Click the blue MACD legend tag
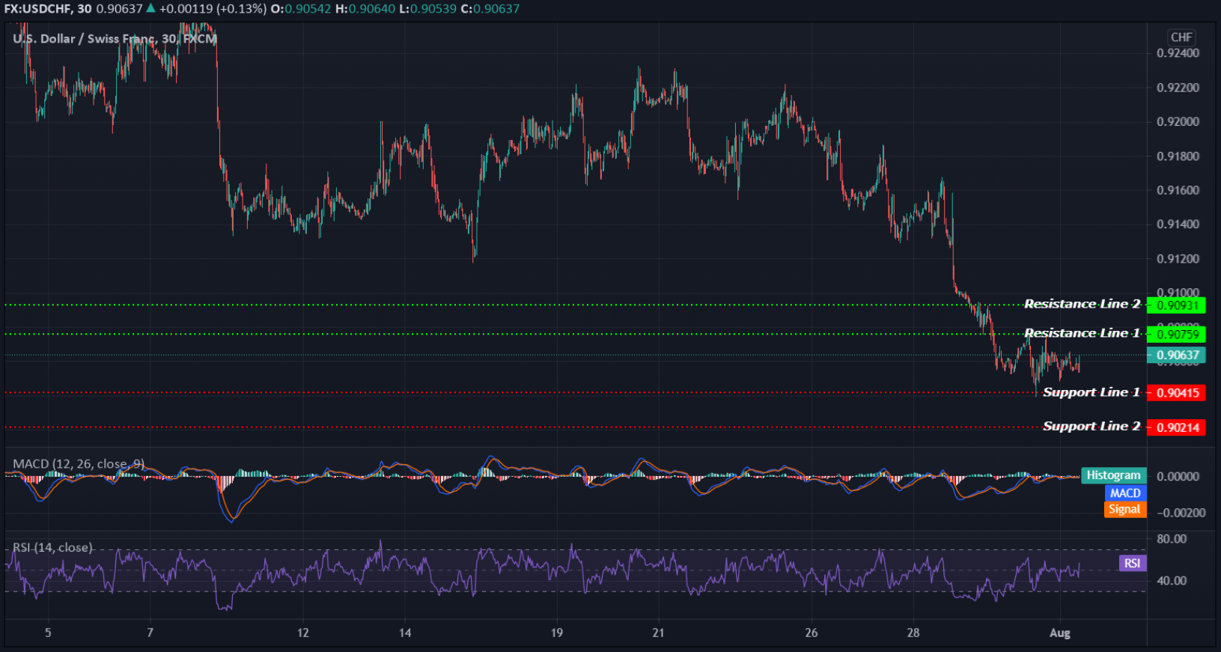 tap(1125, 493)
